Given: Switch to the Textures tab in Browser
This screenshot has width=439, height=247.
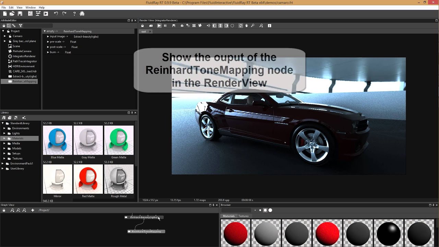Looking at the screenshot, I should tap(244, 216).
